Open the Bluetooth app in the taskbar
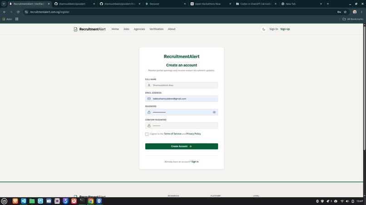 tap(99, 201)
